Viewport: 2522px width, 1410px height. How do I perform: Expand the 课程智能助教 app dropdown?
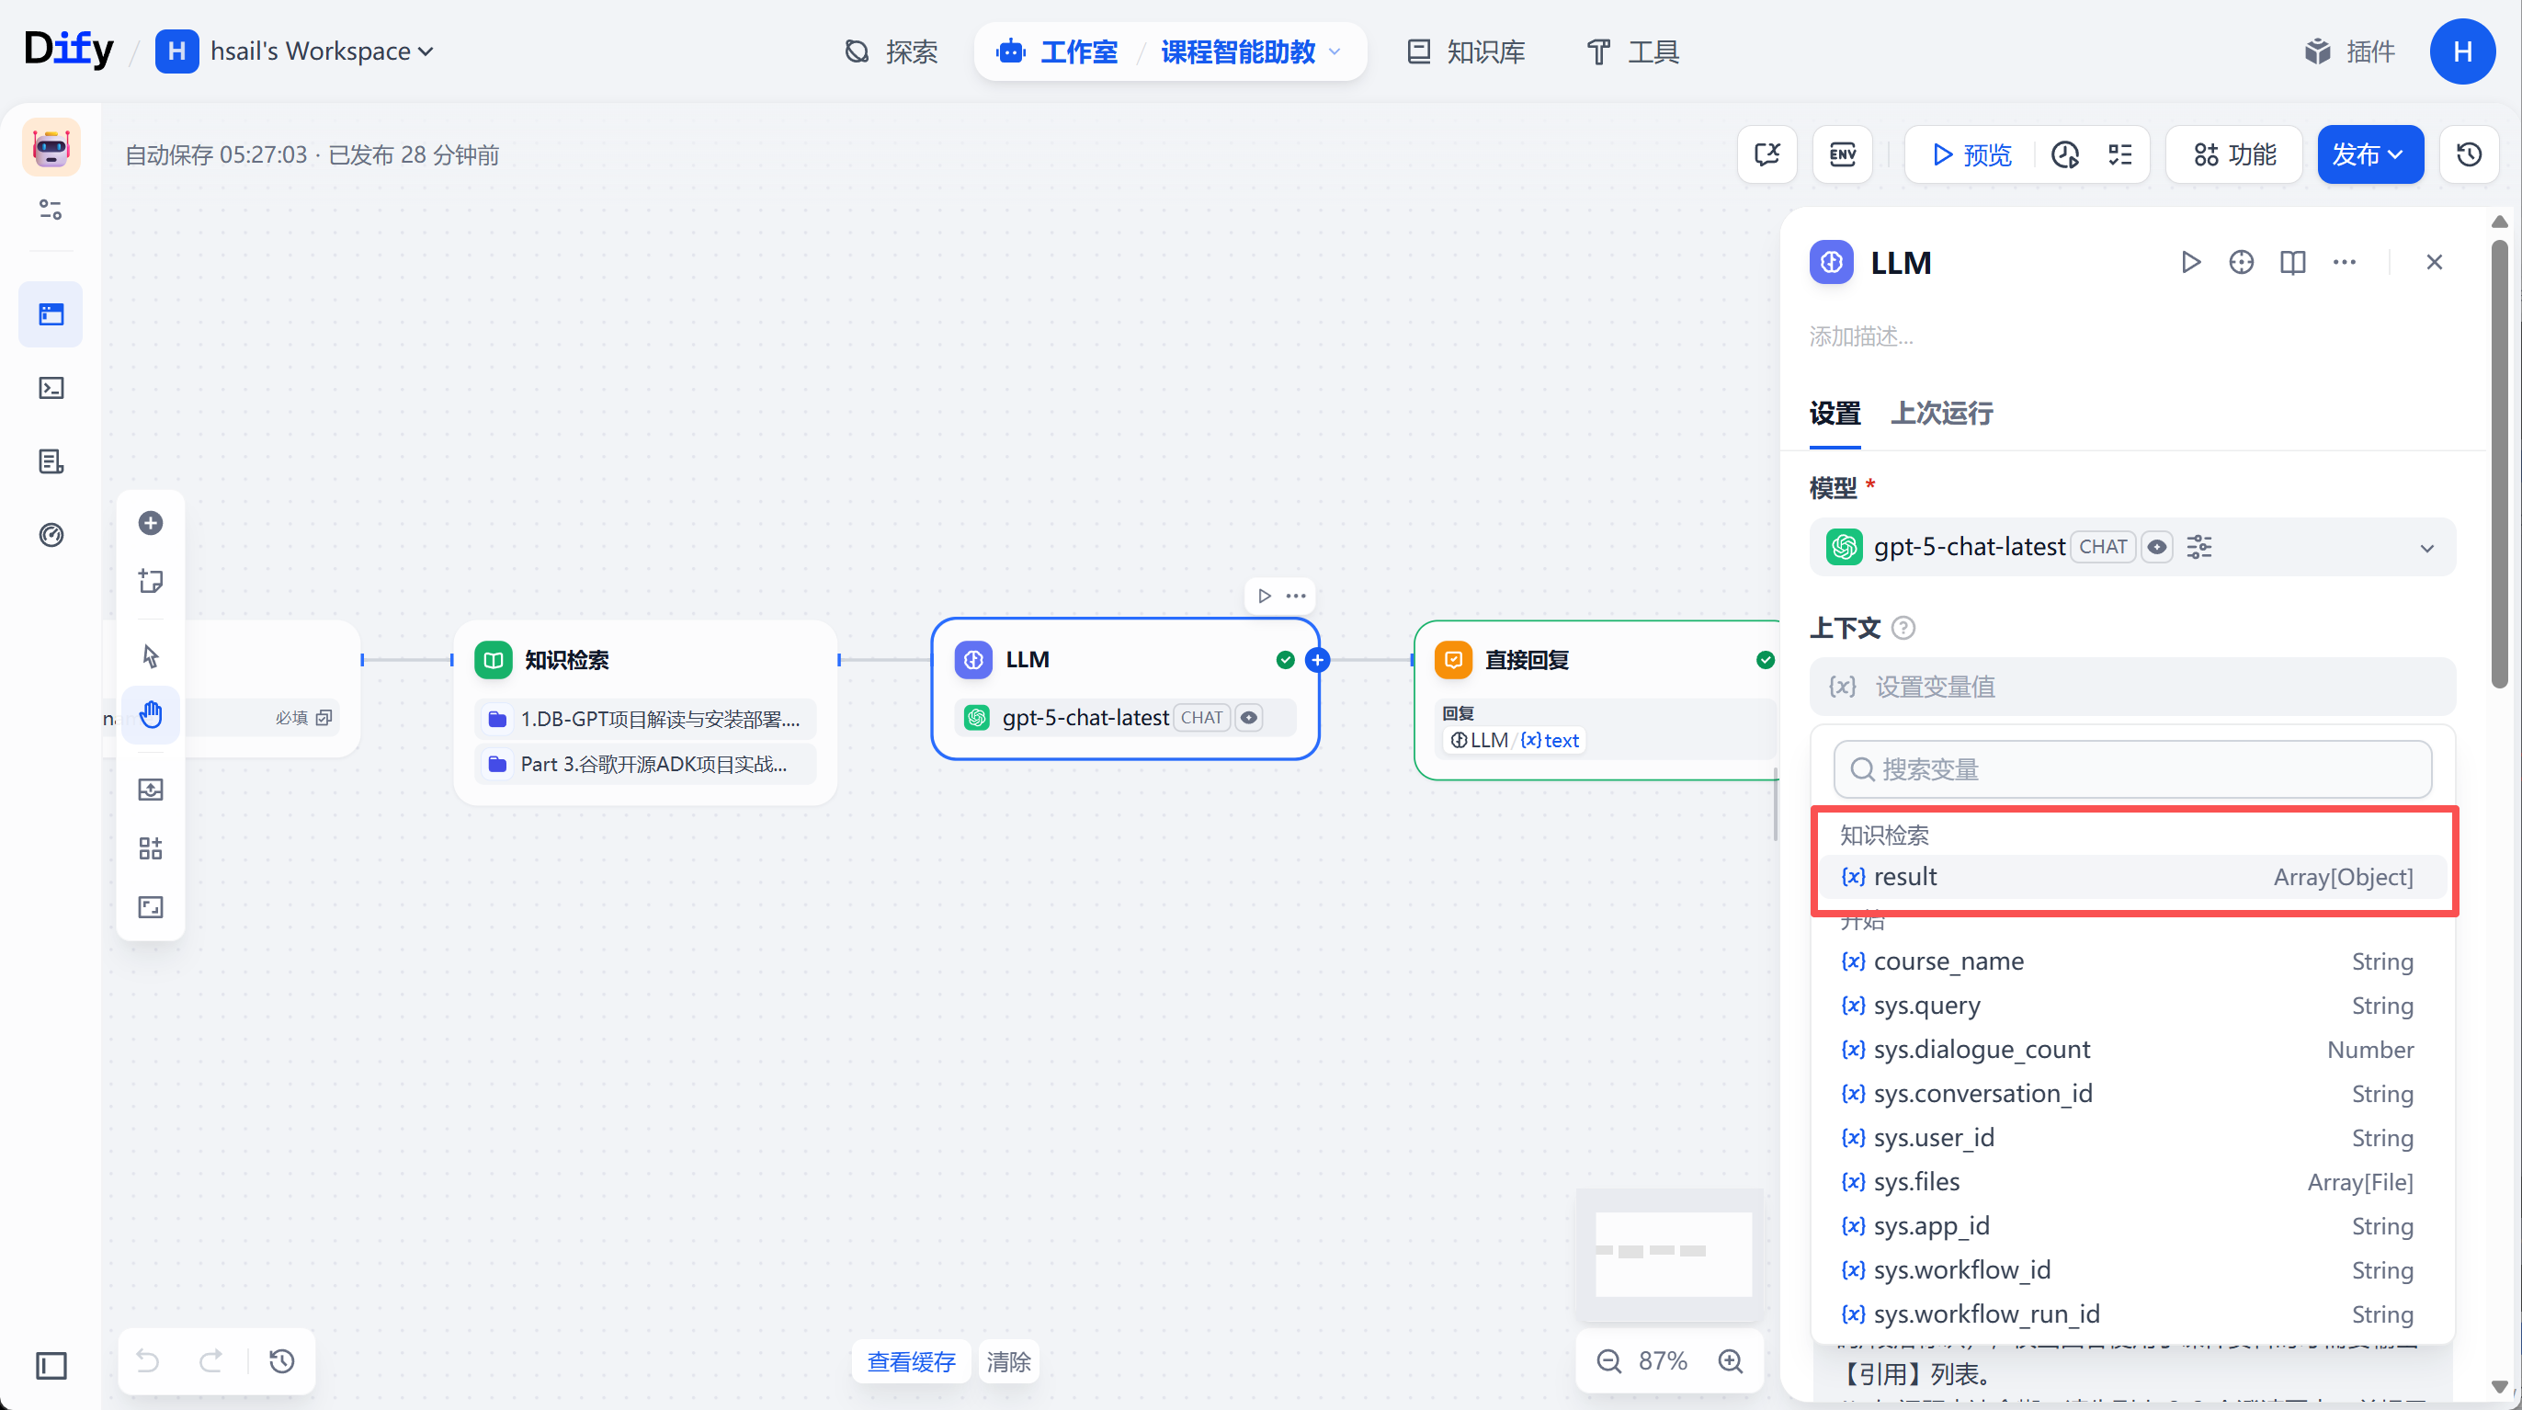(x=1251, y=51)
